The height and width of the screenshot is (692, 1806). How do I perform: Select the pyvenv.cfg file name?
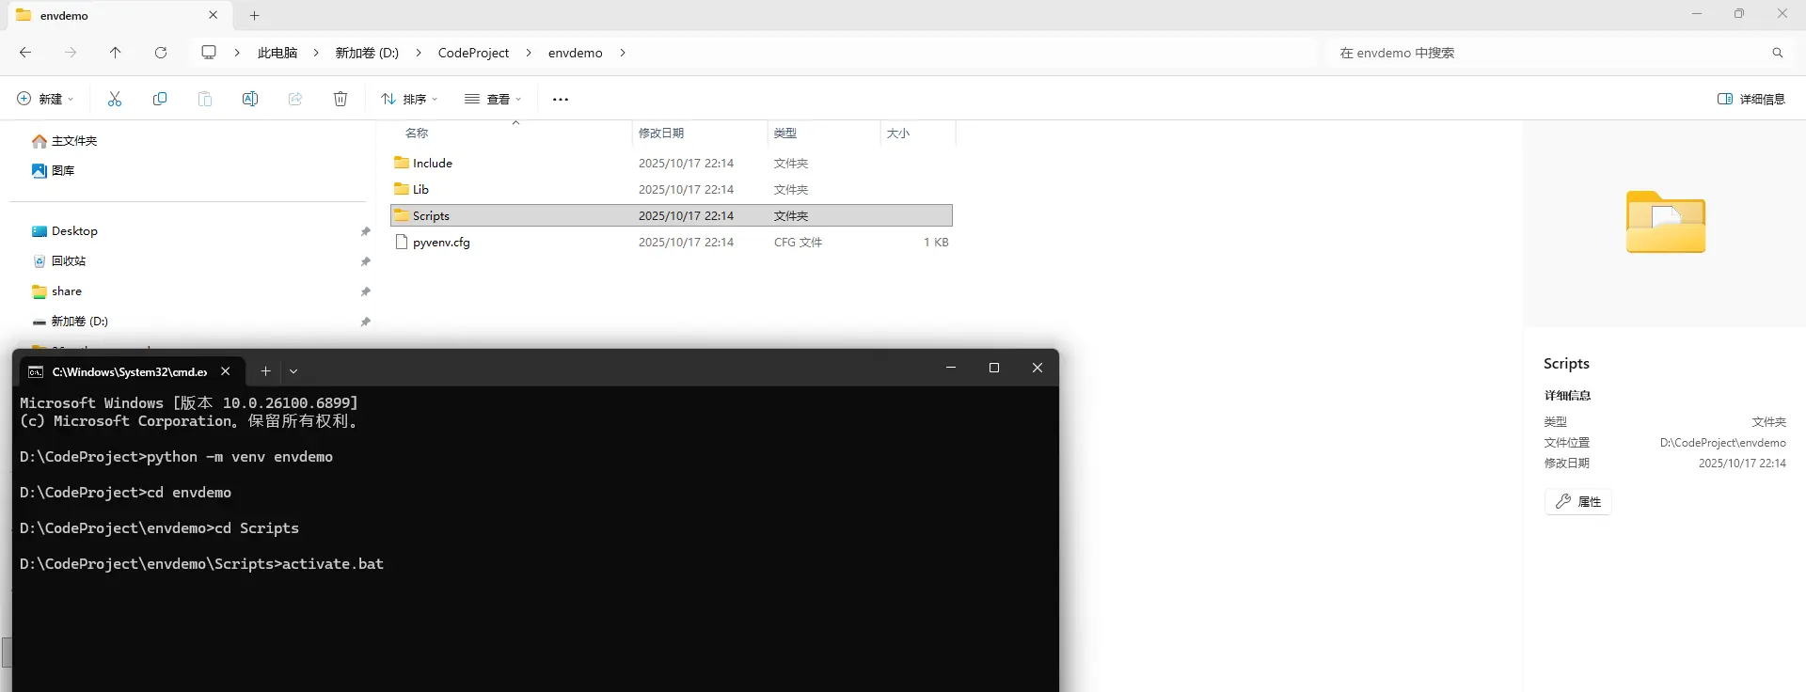441,242
